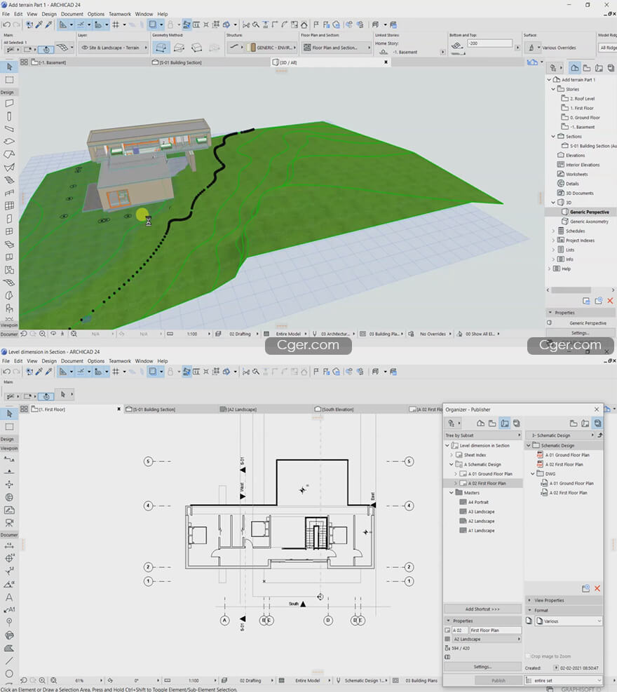Select the Wall tool in Add terrain toolbox
The image size is (617, 692).
pyautogui.click(x=9, y=103)
